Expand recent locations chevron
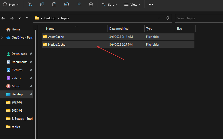This screenshot has width=223, height=139. click(x=20, y=18)
